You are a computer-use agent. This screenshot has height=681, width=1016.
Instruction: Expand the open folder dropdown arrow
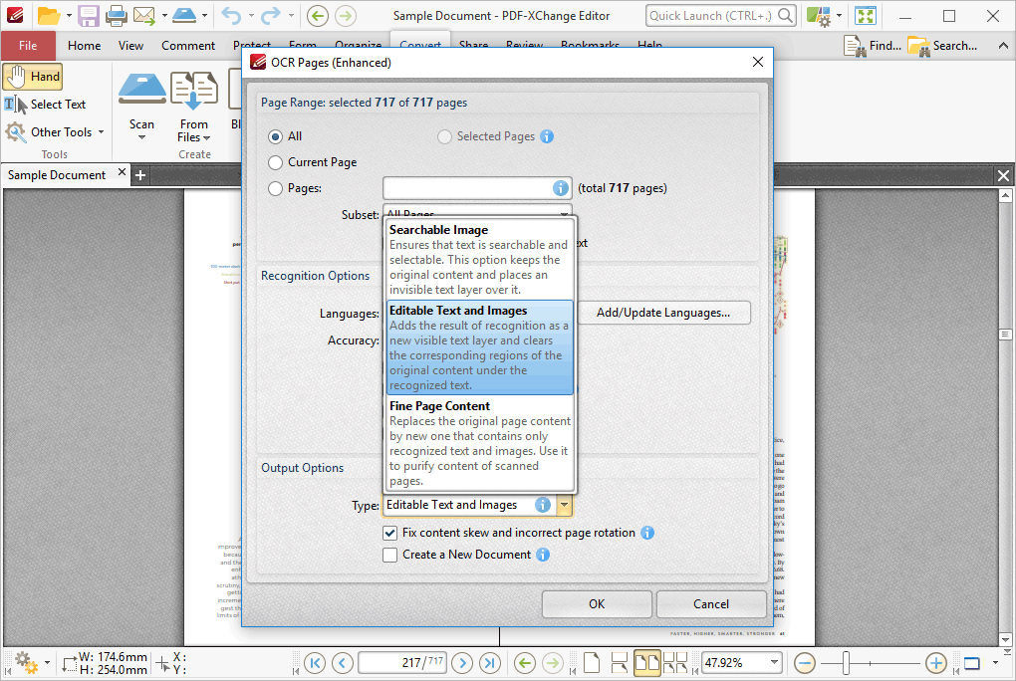tap(69, 16)
